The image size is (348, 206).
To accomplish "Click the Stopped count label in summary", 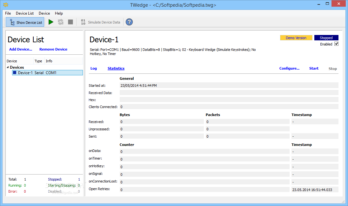I will click(55, 179).
